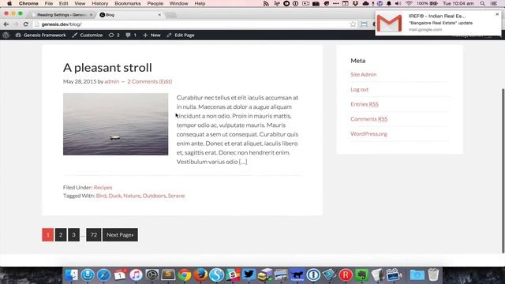Open Spotlight search magnifier in menu bar
This screenshot has height=284, width=505.
(x=482, y=3)
